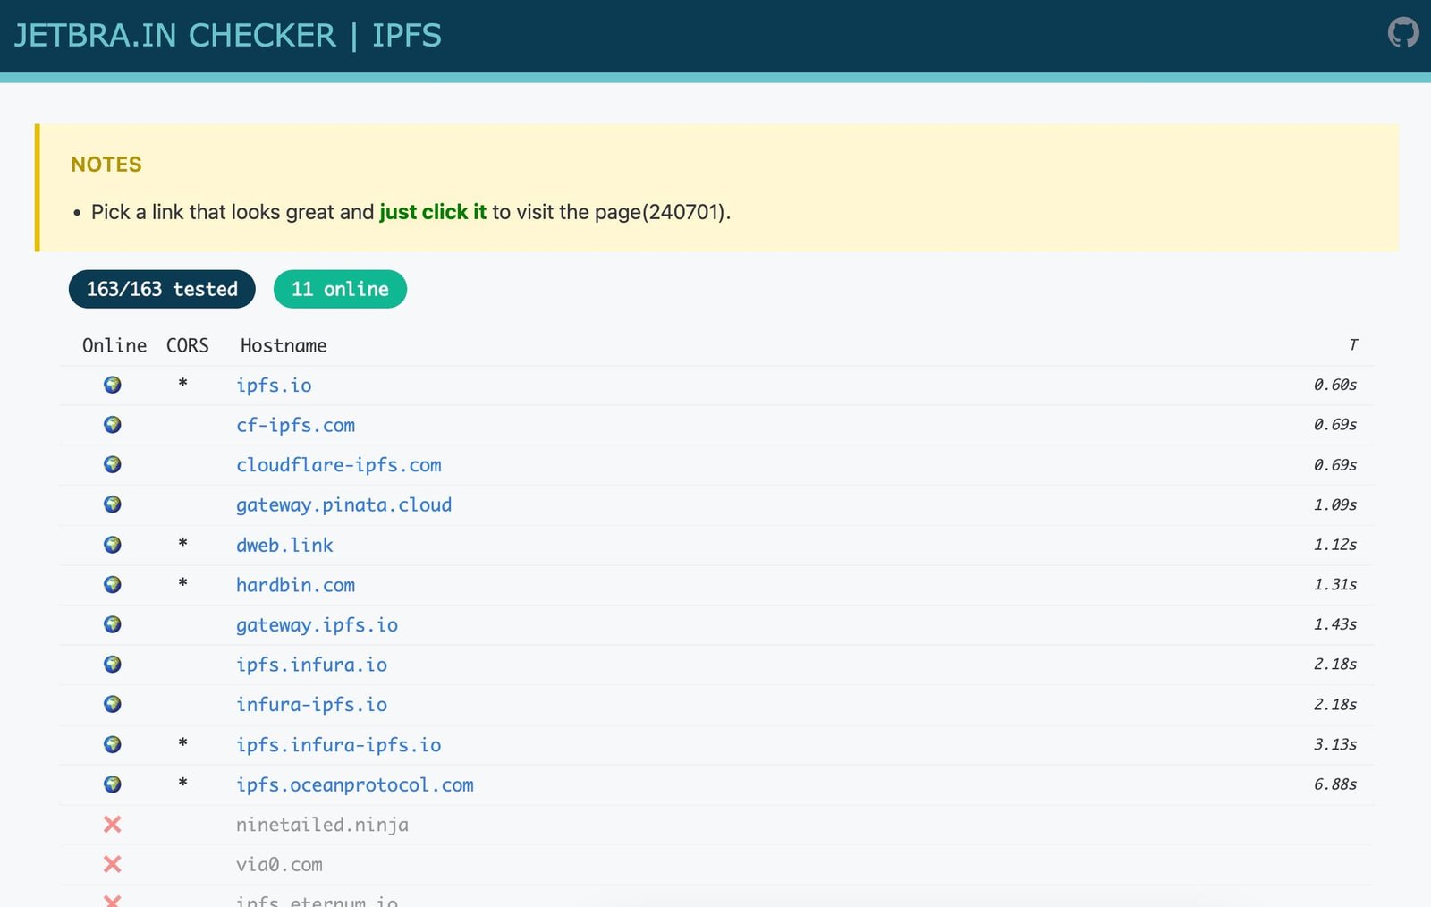Click the globe icon for ipfs.infura.io
The height and width of the screenshot is (907, 1431).
(x=113, y=665)
